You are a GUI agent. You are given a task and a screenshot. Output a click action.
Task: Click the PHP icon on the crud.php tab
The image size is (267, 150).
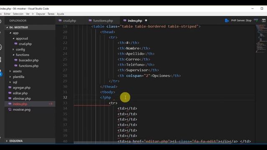60,20
